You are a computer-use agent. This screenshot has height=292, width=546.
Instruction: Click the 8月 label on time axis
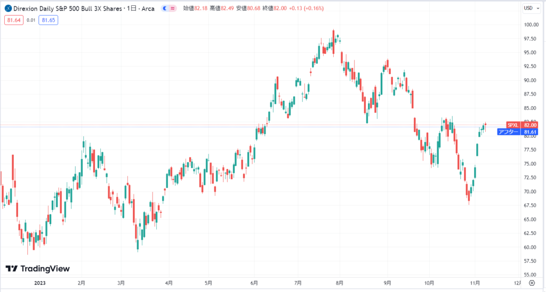pyautogui.click(x=340, y=283)
